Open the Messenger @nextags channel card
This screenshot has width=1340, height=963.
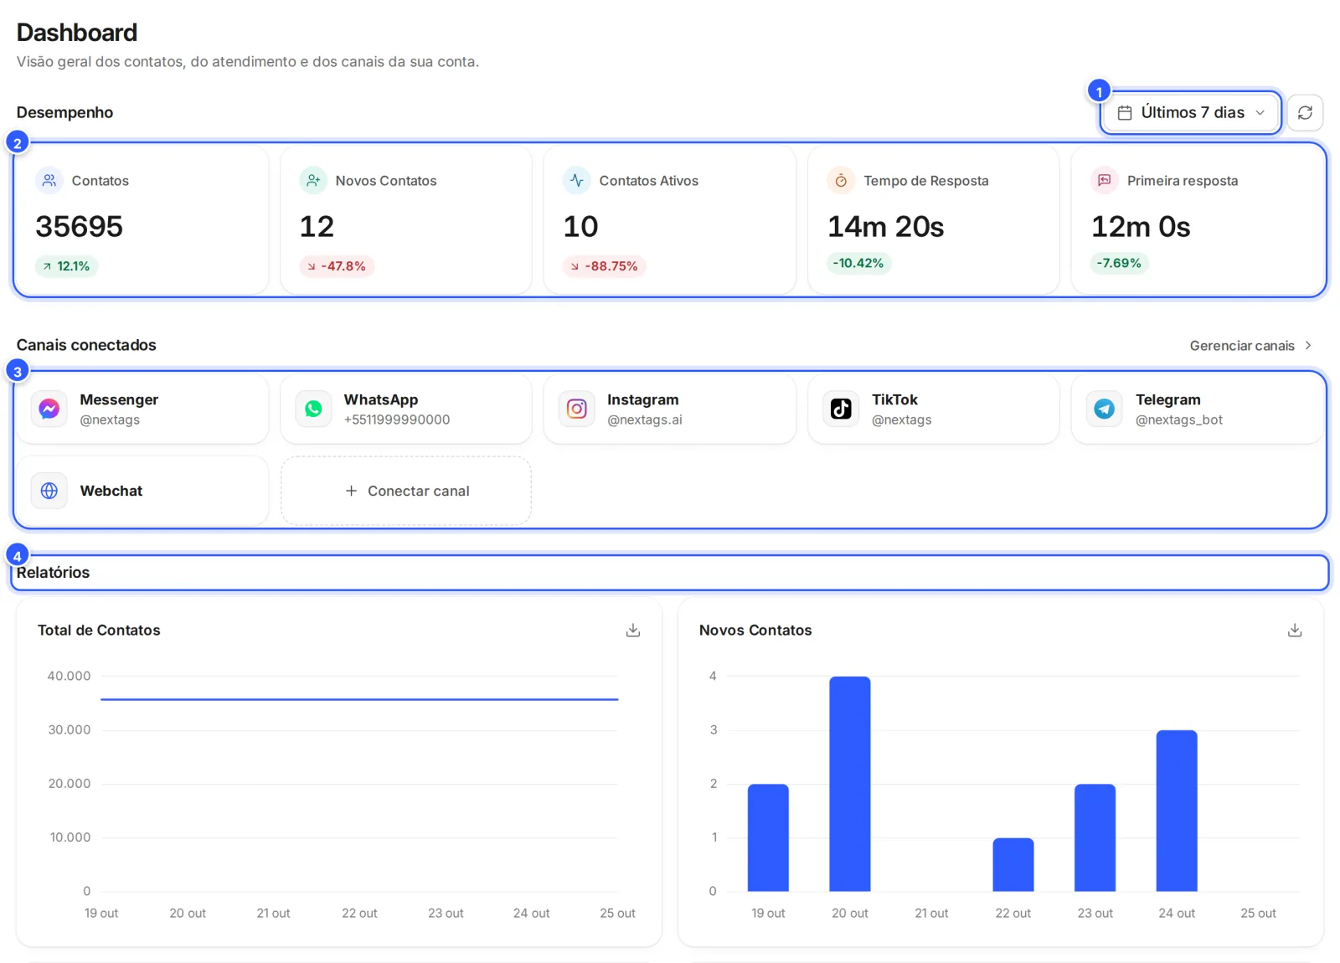[x=142, y=409]
